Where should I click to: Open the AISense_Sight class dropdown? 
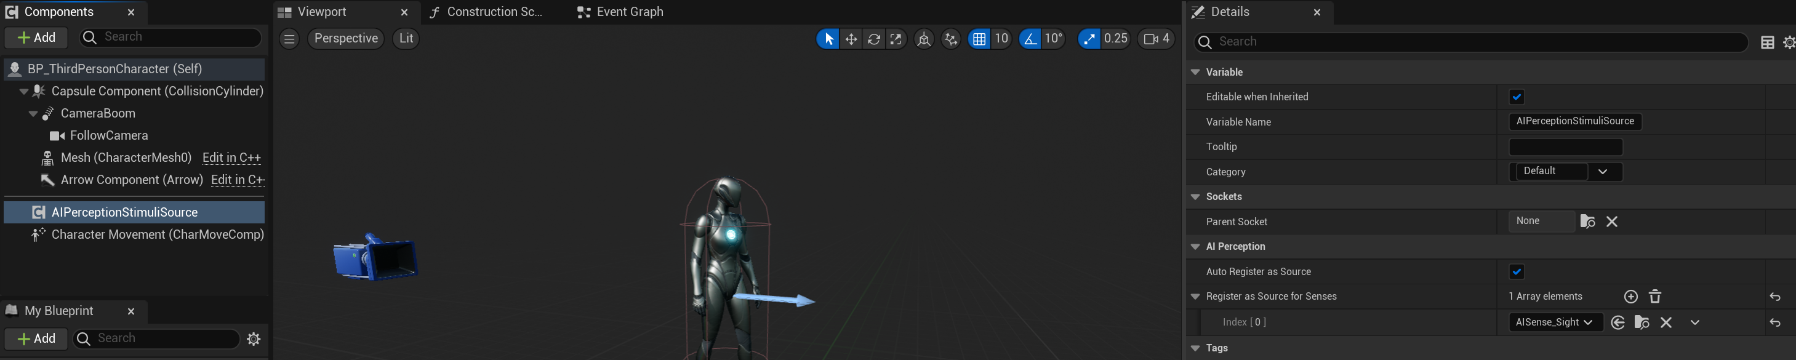click(1555, 322)
